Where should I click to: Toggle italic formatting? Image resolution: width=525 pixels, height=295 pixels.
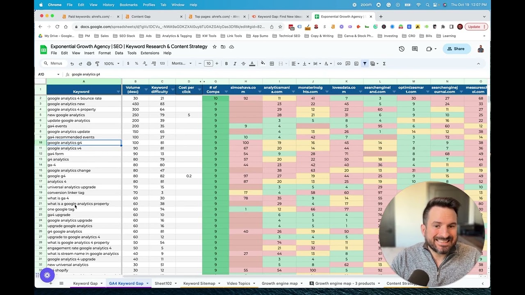click(235, 64)
